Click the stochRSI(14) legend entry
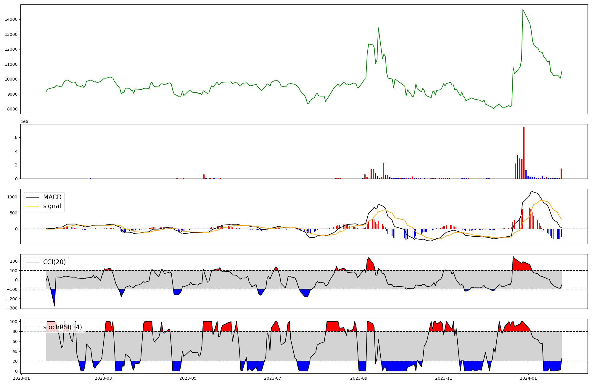 click(62, 327)
